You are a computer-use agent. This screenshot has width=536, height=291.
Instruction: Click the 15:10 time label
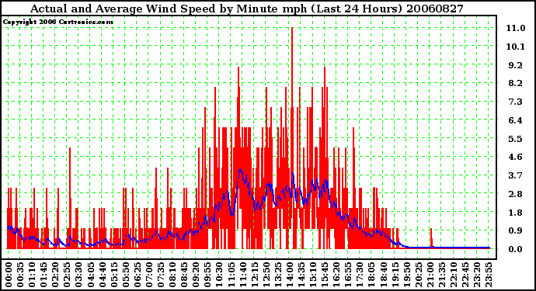click(x=313, y=275)
